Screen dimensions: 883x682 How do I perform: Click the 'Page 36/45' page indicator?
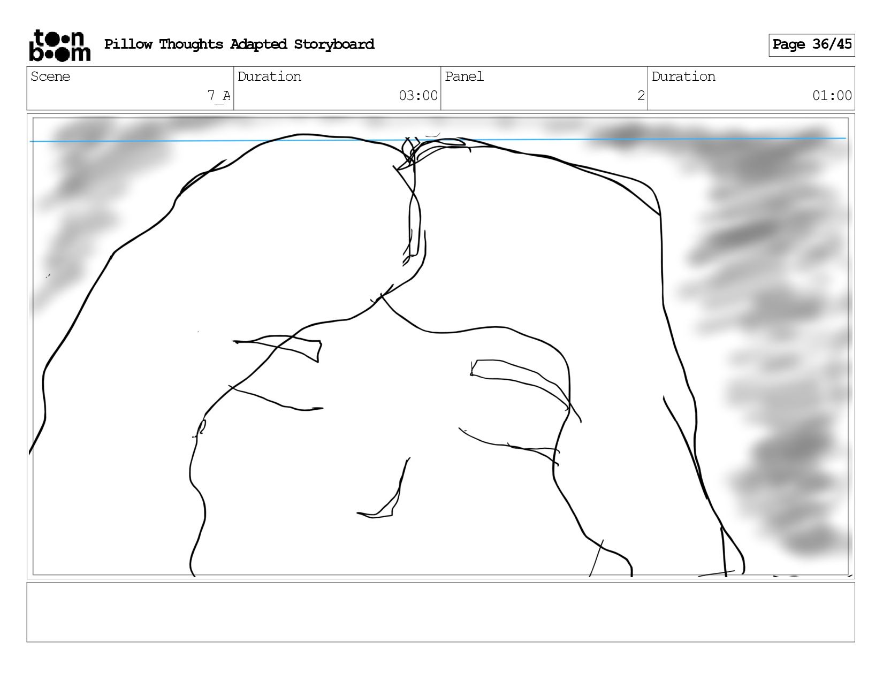click(812, 45)
